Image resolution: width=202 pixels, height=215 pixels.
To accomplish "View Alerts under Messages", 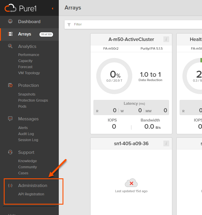I will (x=23, y=128).
